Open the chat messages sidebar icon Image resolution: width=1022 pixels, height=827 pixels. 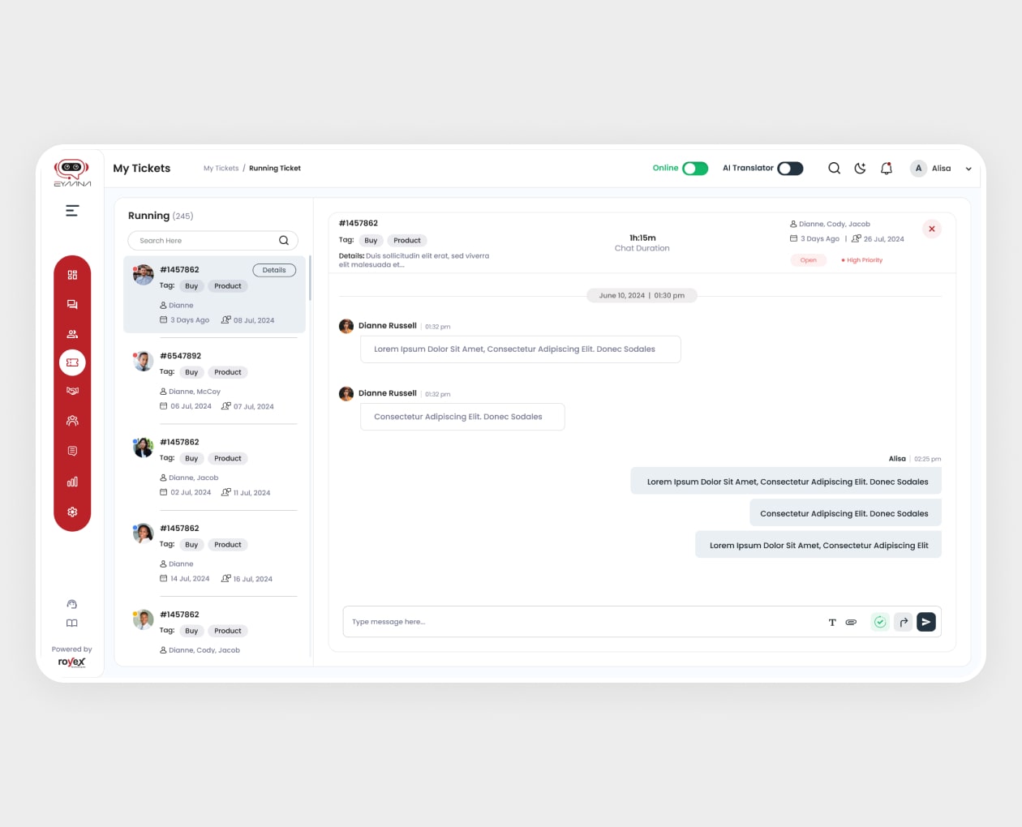tap(72, 305)
